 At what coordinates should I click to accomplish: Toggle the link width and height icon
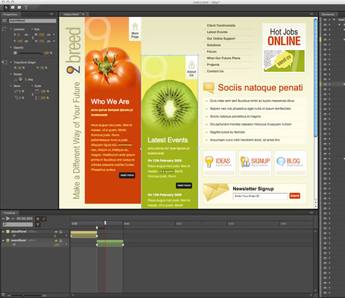33,38
